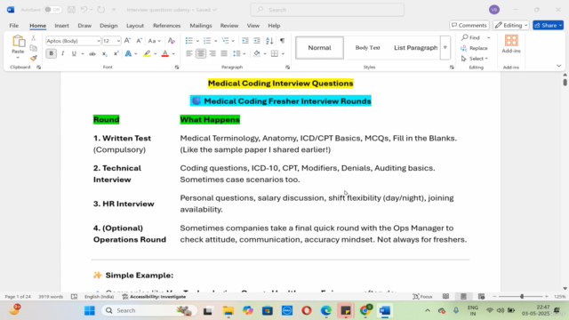This screenshot has height=320, width=569.
Task: Expand the Styles gallery
Action: [x=445, y=48]
